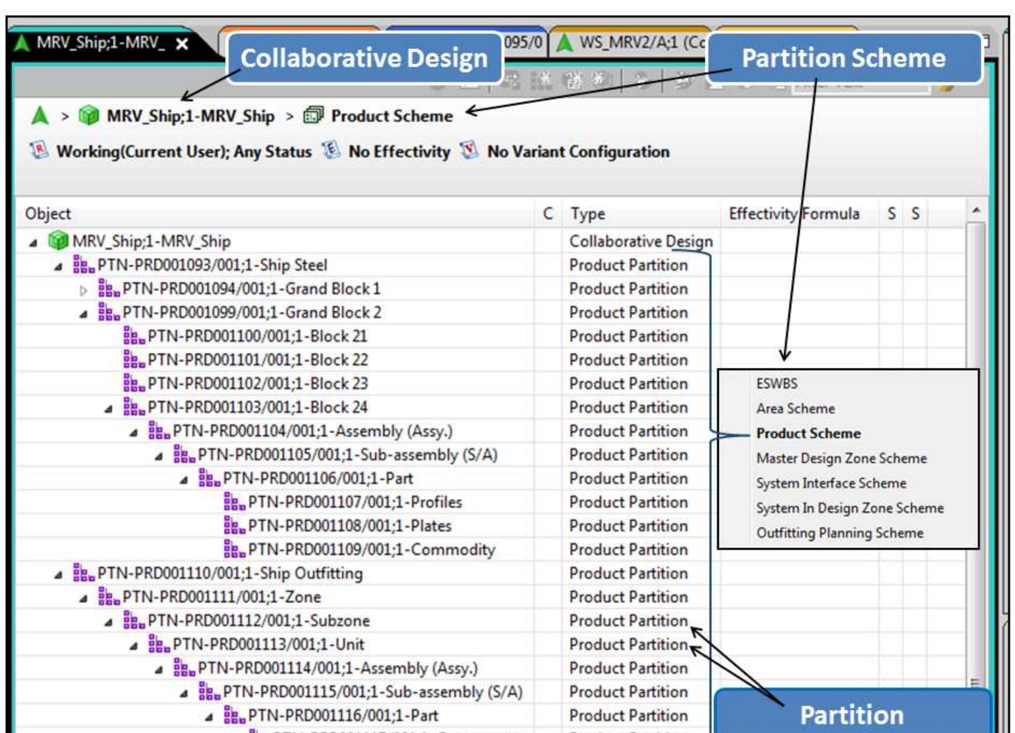Click the Effectivity Formula column header
The height and width of the screenshot is (733, 1015).
click(793, 214)
